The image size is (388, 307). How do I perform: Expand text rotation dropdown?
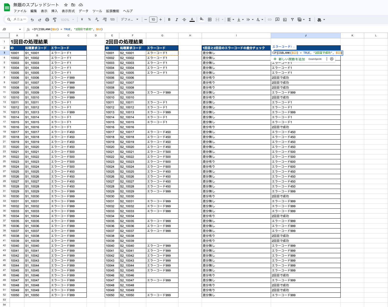(x=262, y=20)
